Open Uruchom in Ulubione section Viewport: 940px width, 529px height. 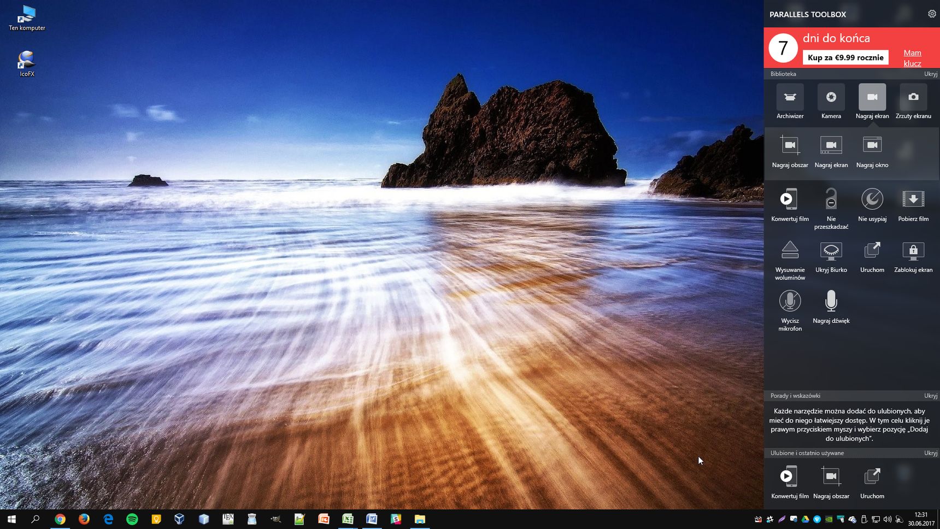click(x=872, y=482)
